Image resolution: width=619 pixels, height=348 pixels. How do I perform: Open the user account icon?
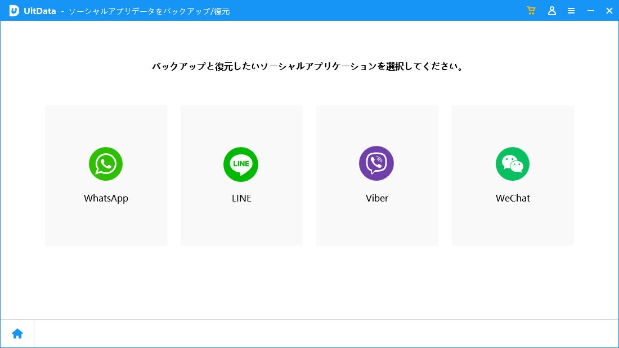[552, 11]
